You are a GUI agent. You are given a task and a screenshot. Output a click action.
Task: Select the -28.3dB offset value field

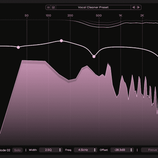click(x=122, y=150)
